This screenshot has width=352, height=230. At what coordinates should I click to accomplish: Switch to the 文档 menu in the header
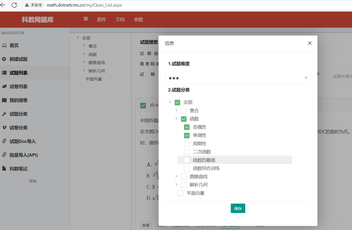[x=120, y=20]
